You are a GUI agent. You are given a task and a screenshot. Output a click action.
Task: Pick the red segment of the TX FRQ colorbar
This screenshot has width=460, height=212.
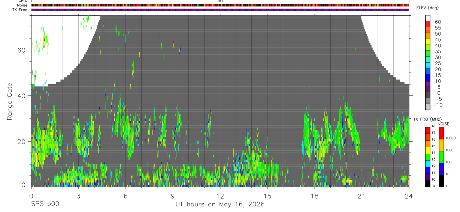point(428,130)
